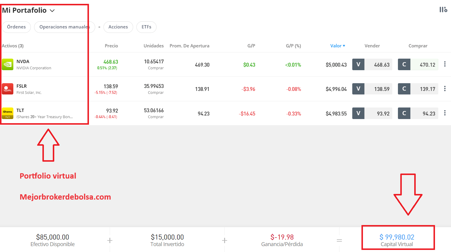This screenshot has width=451, height=252.
Task: Click TLT position value $4,983.55
Action: (x=336, y=114)
